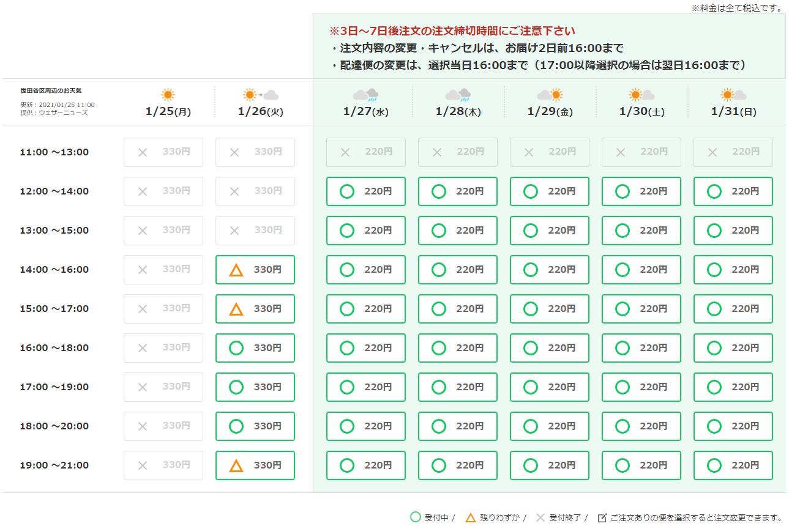Click closed 1/31 11:00~13:00 slot
This screenshot has width=789, height=526.
[733, 152]
